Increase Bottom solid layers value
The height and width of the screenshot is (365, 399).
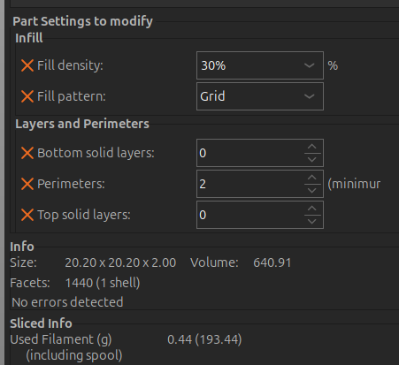312,147
